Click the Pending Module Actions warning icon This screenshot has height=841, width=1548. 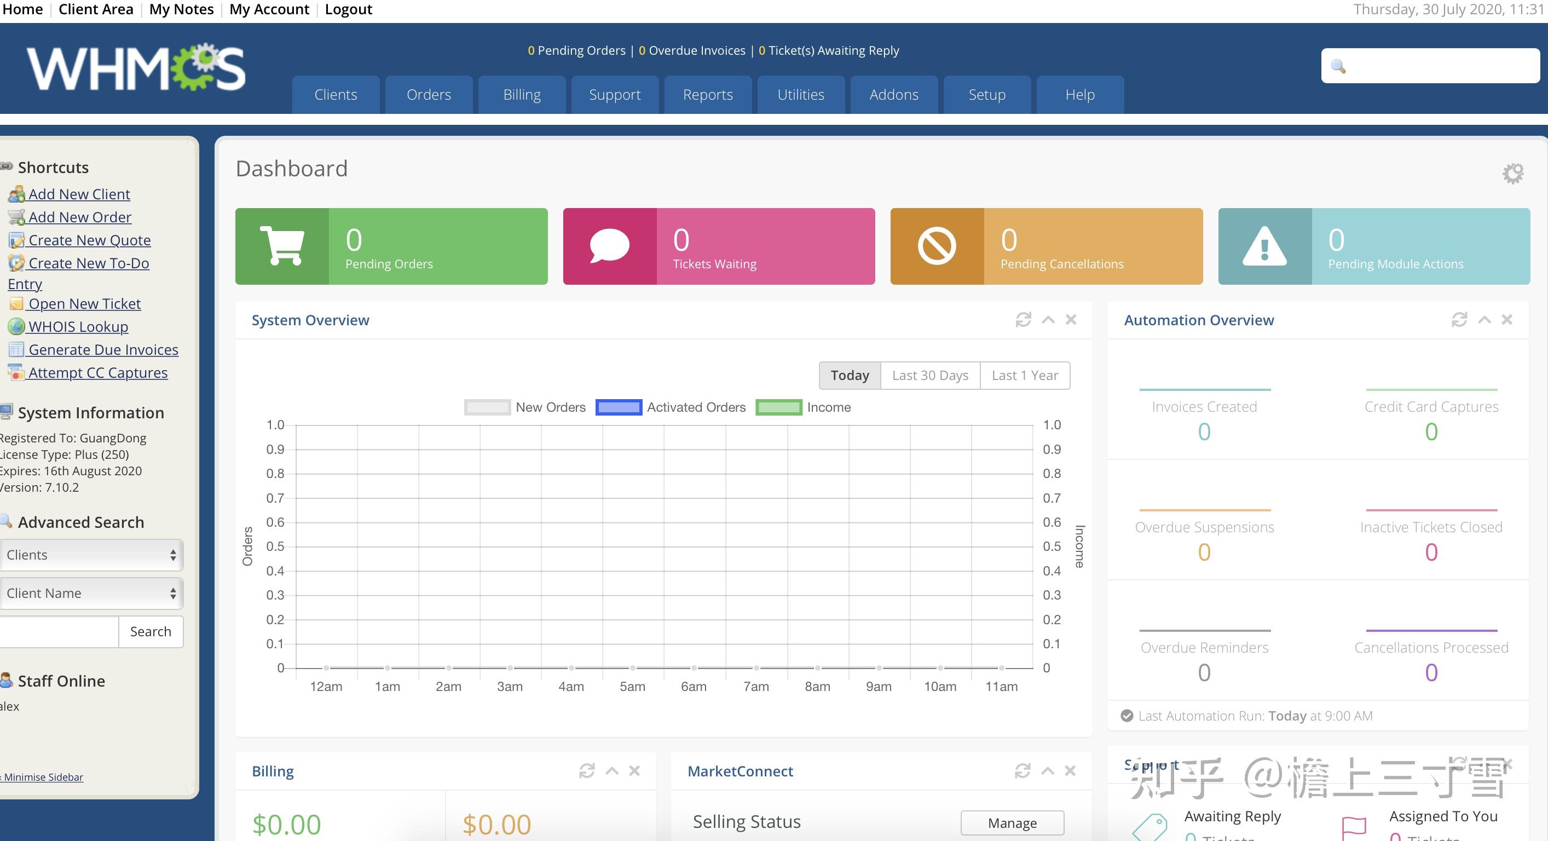point(1264,246)
